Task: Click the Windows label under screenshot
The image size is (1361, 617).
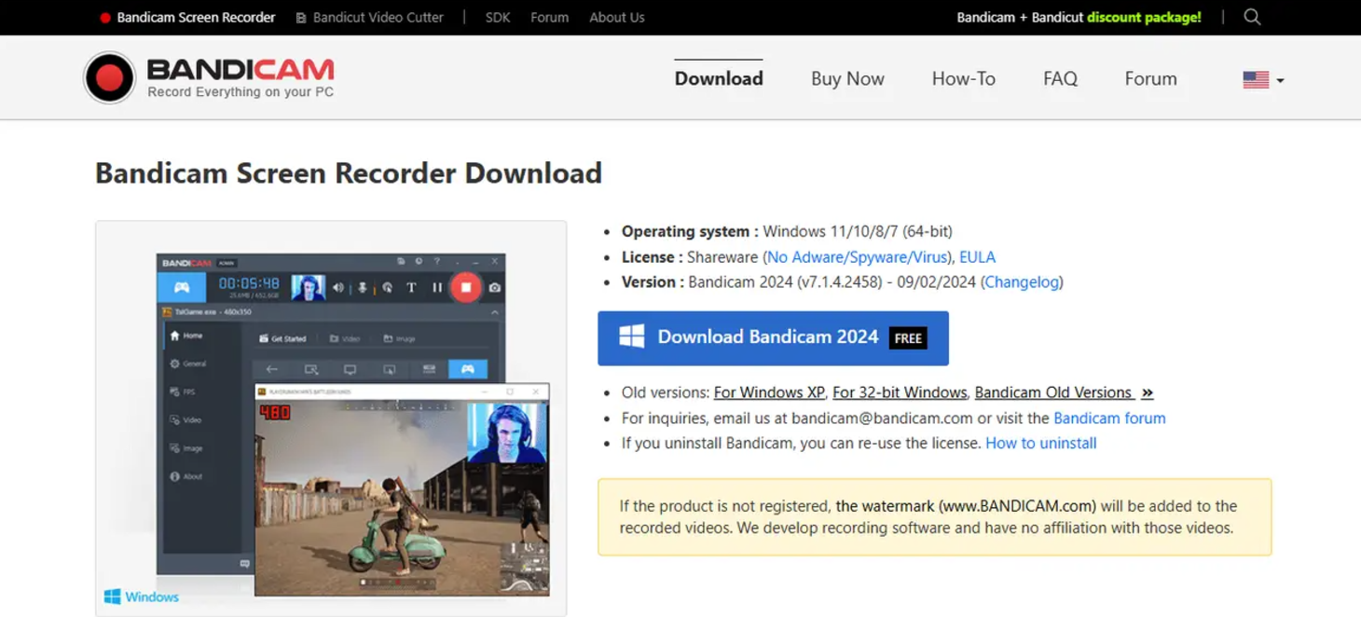Action: 142,596
